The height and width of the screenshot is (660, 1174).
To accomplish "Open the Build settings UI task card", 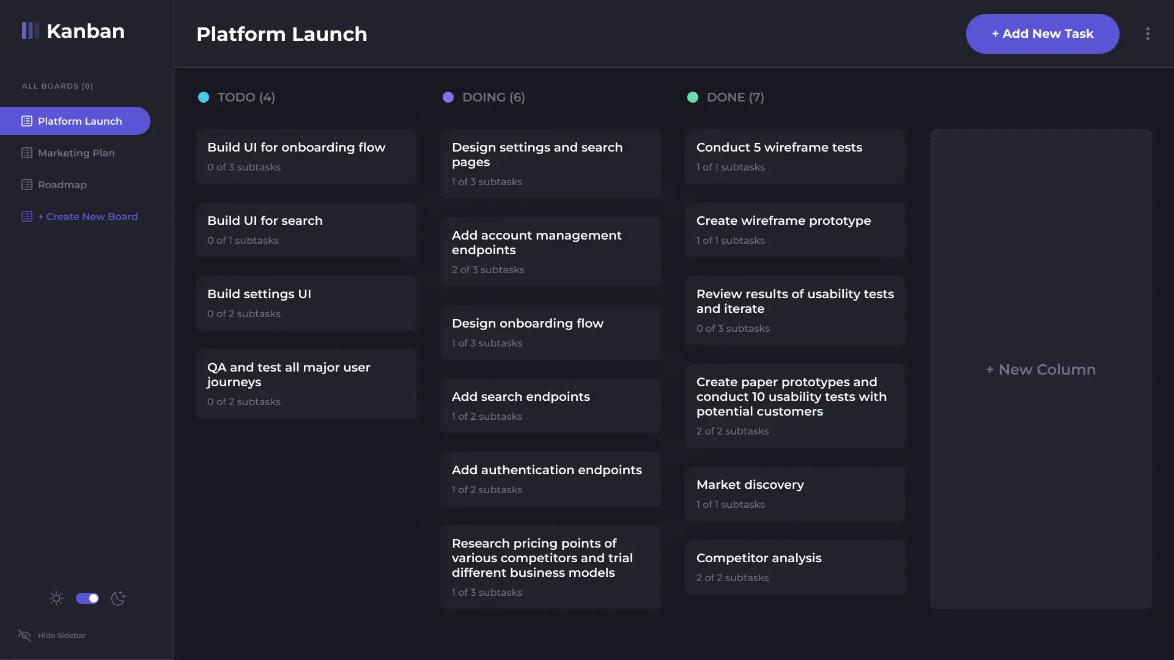I will 306,303.
